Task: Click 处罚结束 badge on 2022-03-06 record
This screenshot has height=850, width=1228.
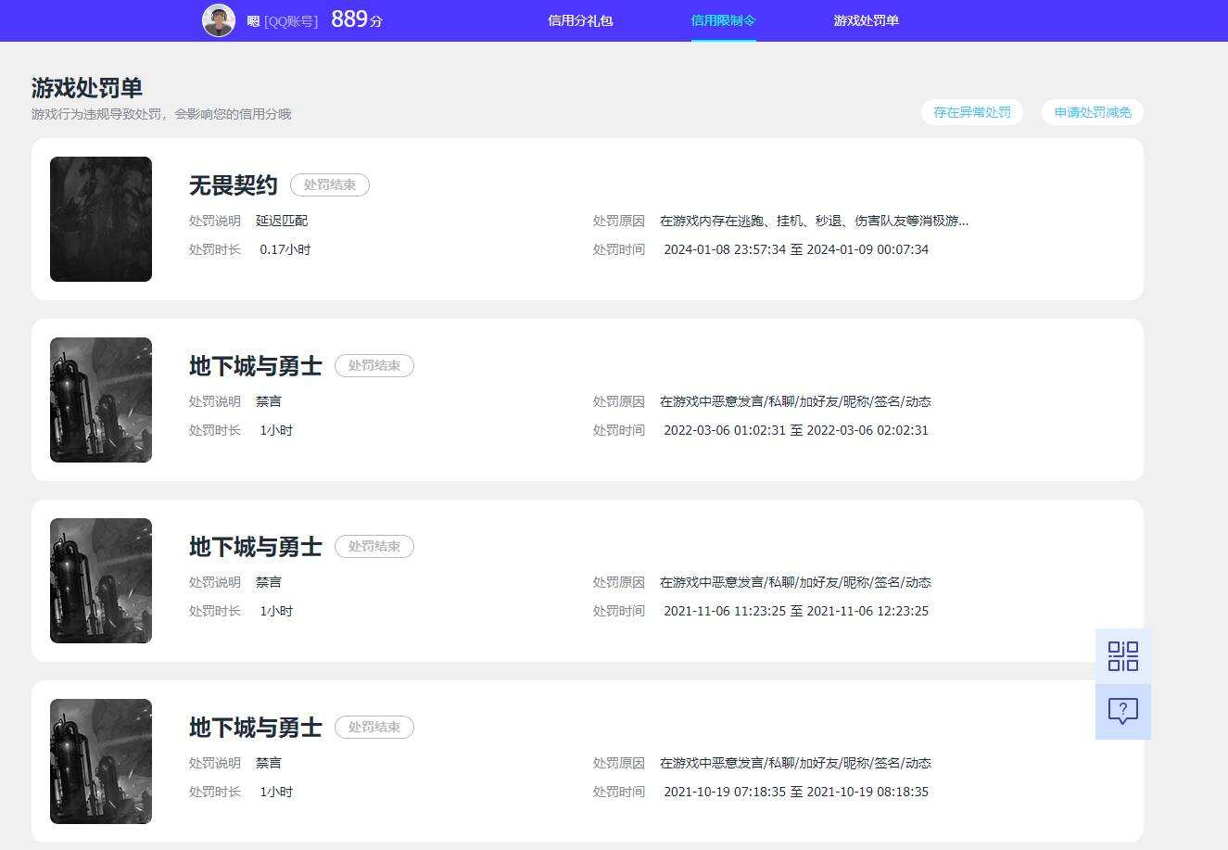Action: (374, 365)
